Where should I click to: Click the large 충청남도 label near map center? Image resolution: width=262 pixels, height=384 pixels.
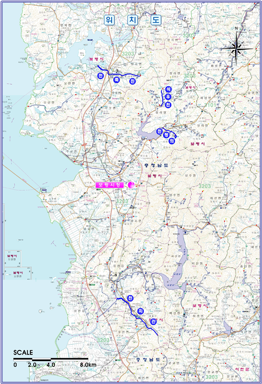tap(156, 165)
